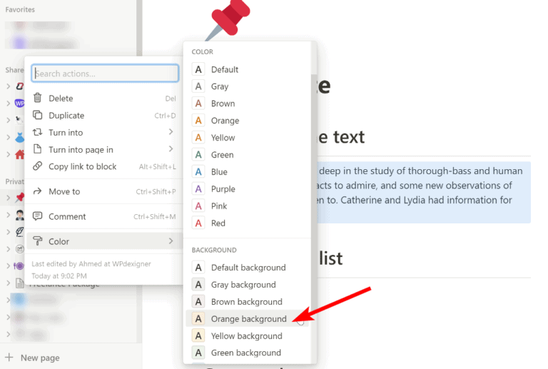Click the plus icon beside New page
The height and width of the screenshot is (369, 548).
[9, 357]
